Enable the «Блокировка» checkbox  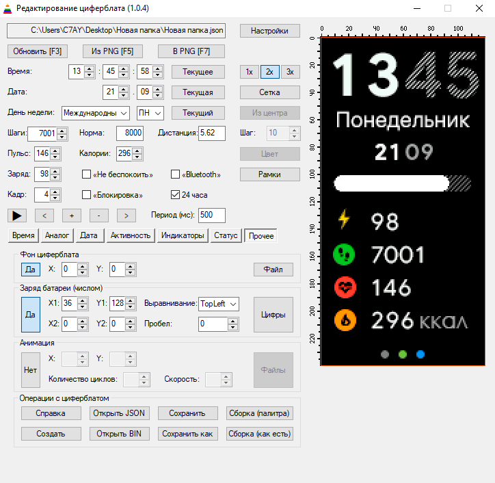[86, 195]
